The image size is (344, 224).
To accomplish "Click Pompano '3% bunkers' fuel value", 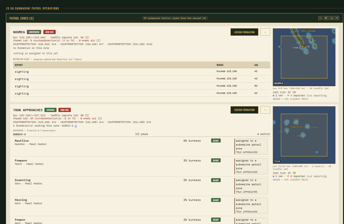I will pyautogui.click(x=192, y=161).
